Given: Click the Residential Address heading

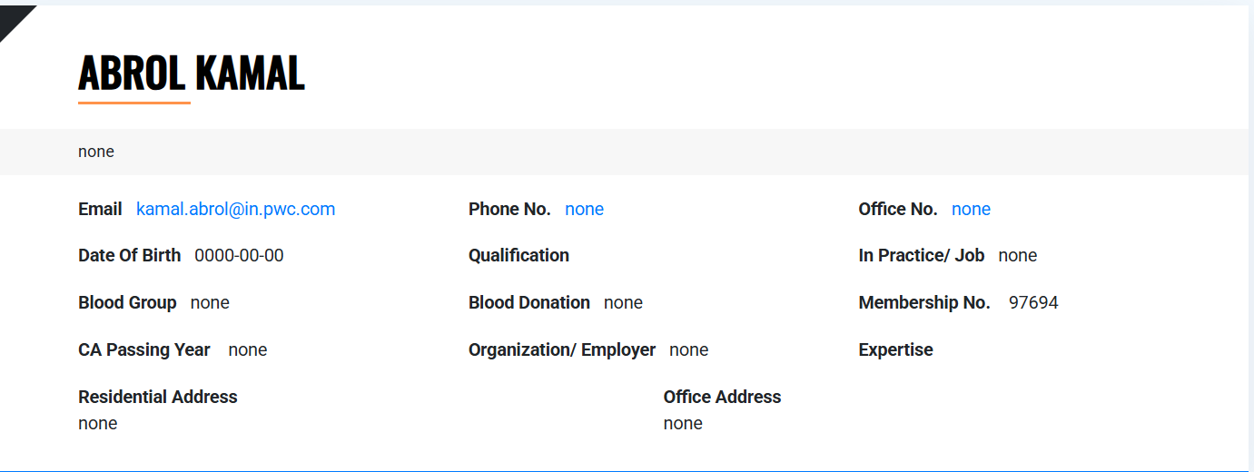Looking at the screenshot, I should [x=158, y=398].
